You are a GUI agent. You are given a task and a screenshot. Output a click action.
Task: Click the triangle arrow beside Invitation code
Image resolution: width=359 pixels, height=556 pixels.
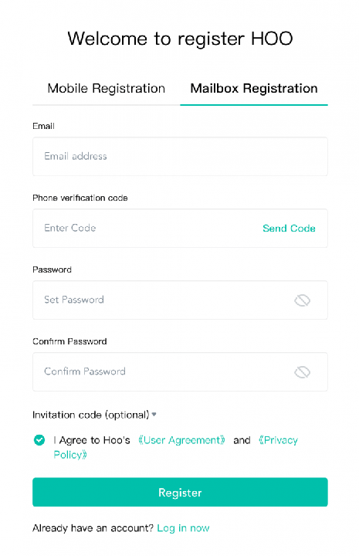coord(154,414)
